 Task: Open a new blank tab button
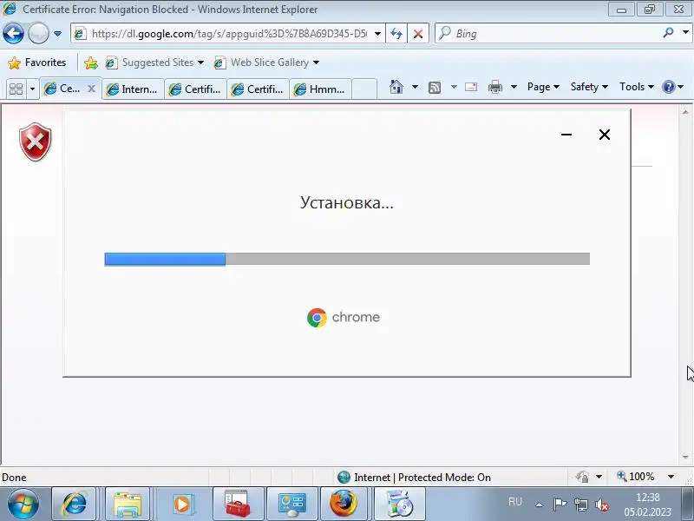tap(363, 89)
